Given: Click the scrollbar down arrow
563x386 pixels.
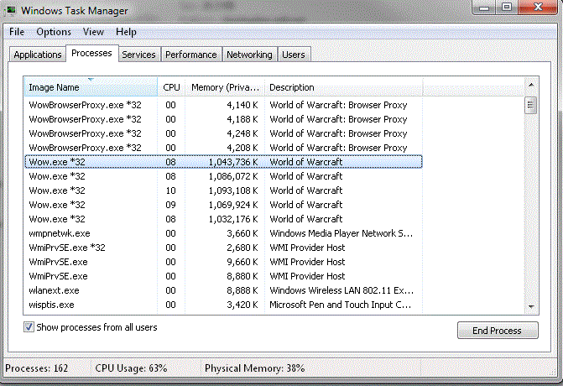Looking at the screenshot, I should [531, 306].
